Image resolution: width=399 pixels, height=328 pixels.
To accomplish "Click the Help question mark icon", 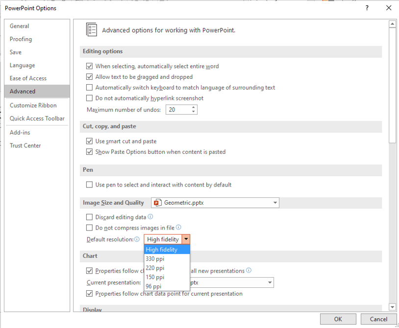I will pos(366,8).
